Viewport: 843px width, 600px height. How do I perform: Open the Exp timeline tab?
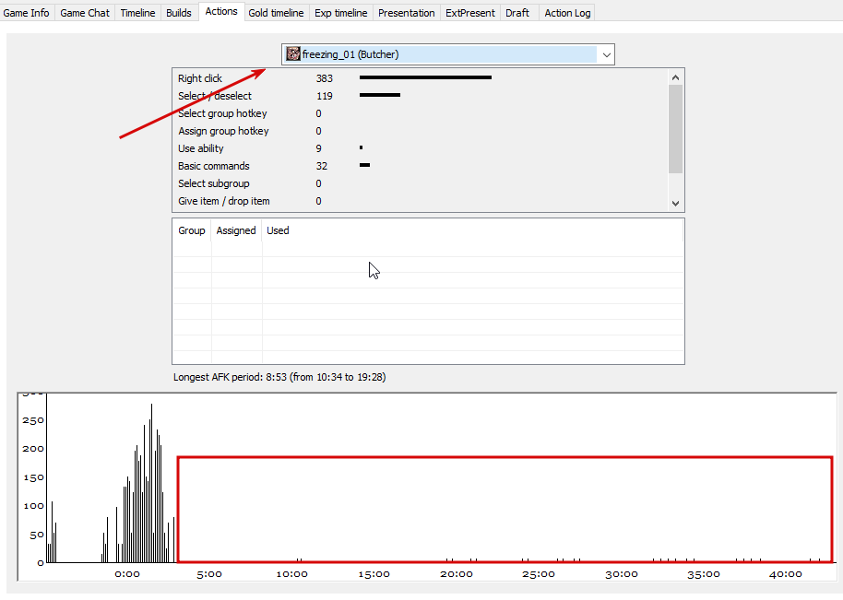pyautogui.click(x=341, y=12)
